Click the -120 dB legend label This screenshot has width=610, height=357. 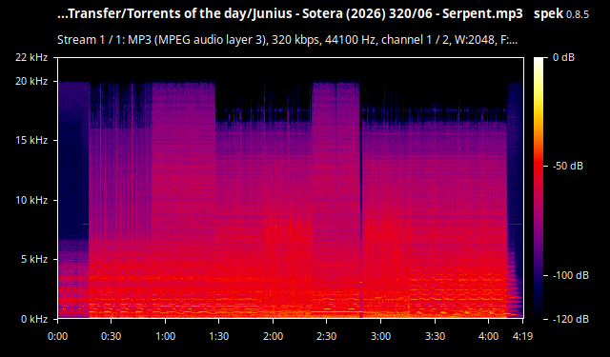pos(571,319)
